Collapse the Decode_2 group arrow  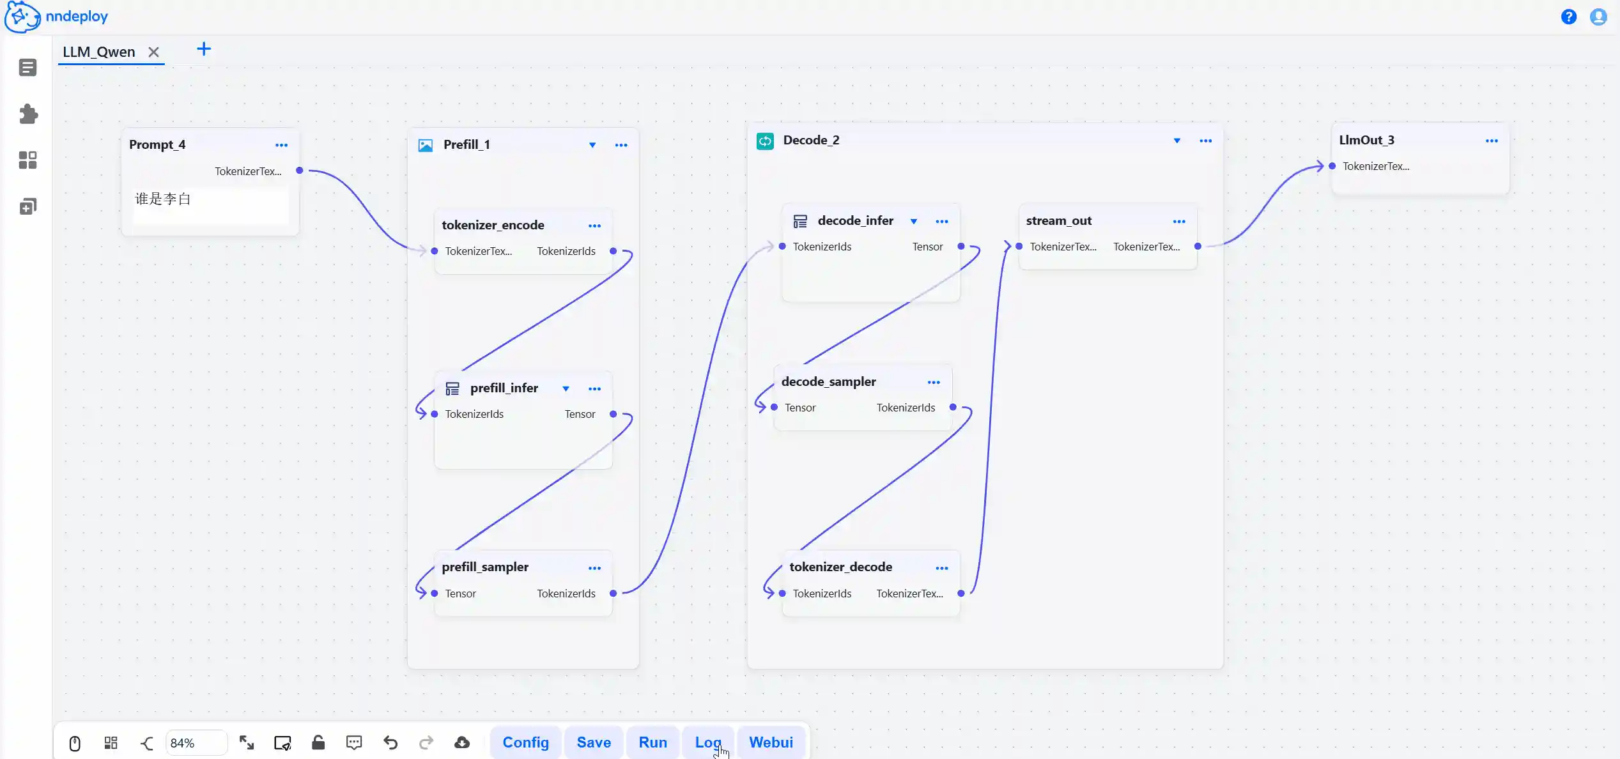tap(1176, 141)
